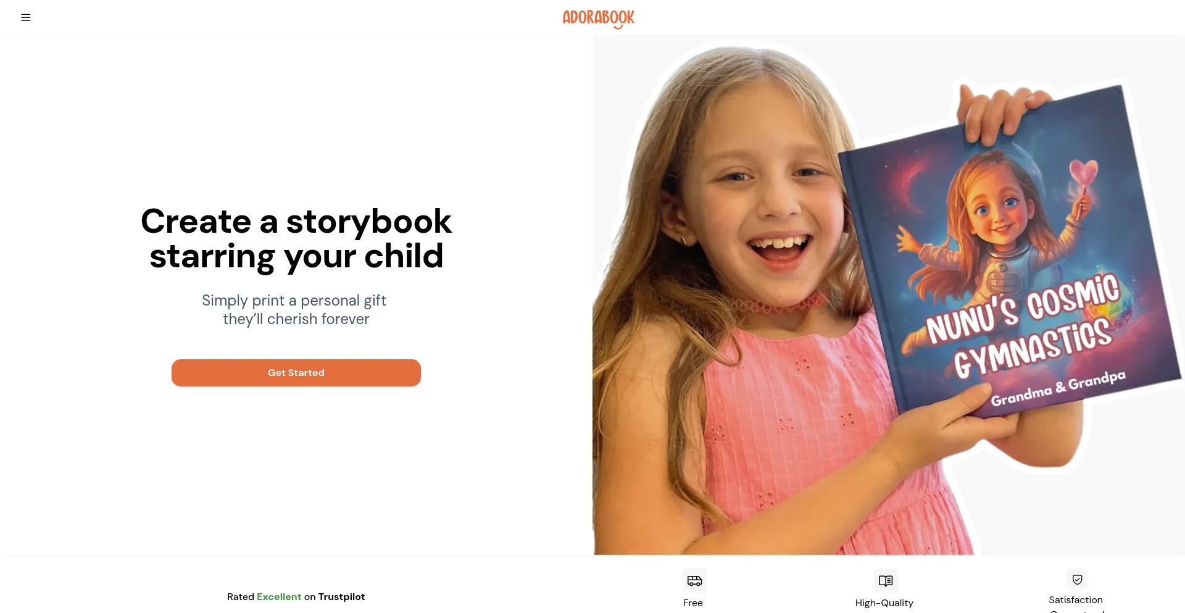
Task: Select the green Excellent word
Action: [x=279, y=597]
